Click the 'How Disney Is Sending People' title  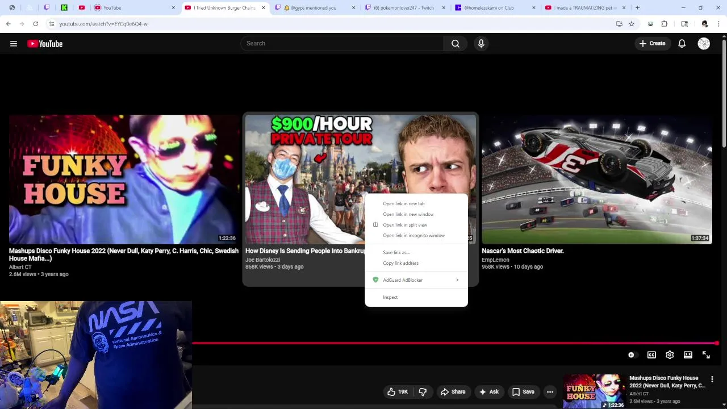point(305,251)
